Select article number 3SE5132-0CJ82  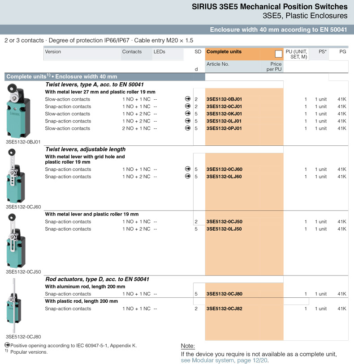point(224,309)
